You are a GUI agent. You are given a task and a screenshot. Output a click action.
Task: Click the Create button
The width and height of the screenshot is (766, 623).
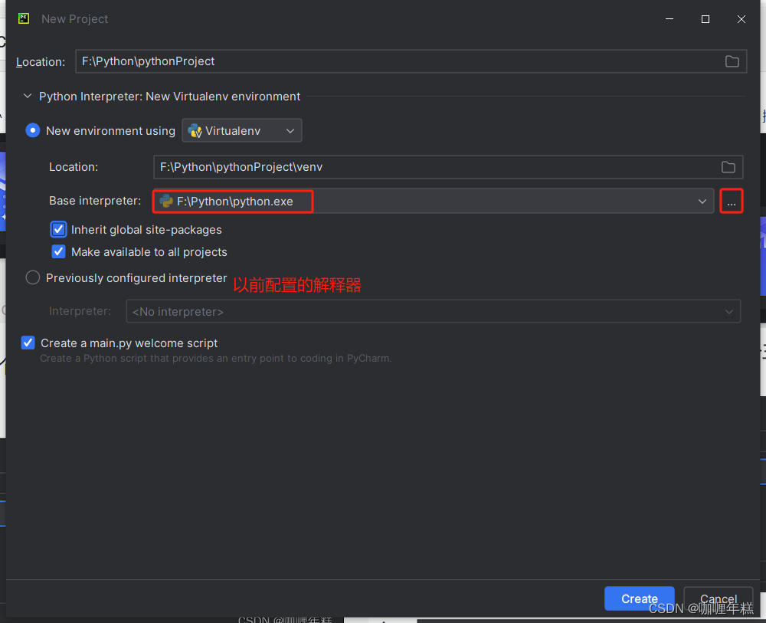(640, 598)
